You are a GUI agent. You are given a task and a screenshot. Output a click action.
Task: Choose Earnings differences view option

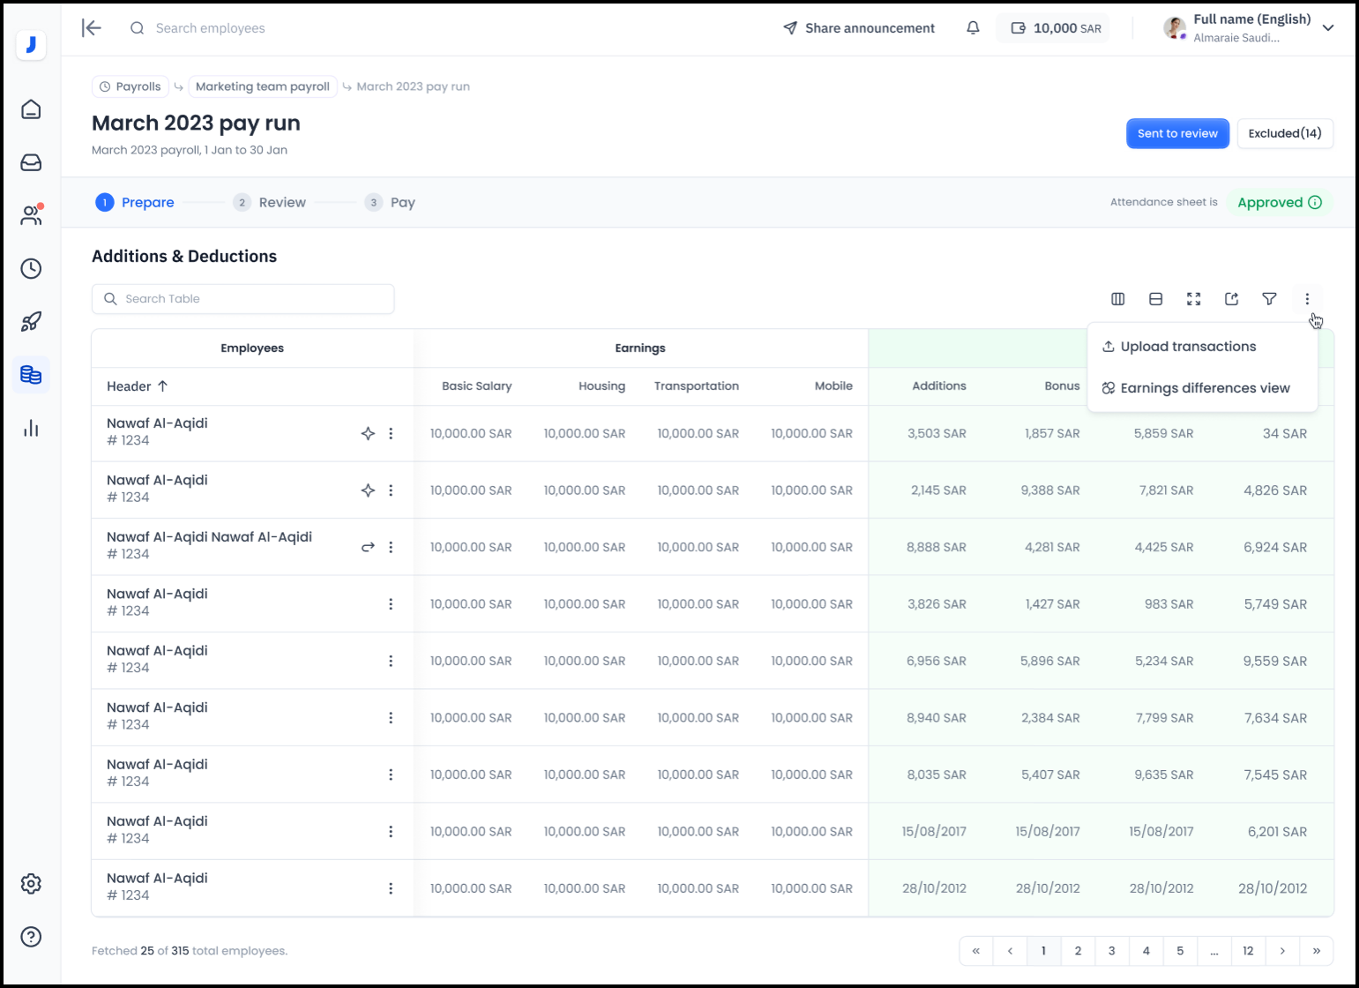pos(1204,388)
